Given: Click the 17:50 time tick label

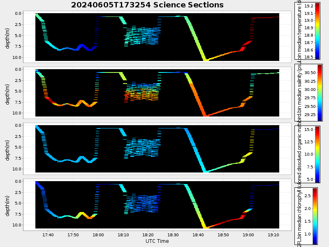Looking at the screenshot, I should pyautogui.click(x=73, y=235).
